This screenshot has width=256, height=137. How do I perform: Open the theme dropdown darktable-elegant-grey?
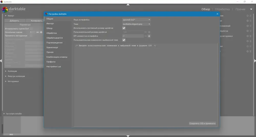pos(136,24)
